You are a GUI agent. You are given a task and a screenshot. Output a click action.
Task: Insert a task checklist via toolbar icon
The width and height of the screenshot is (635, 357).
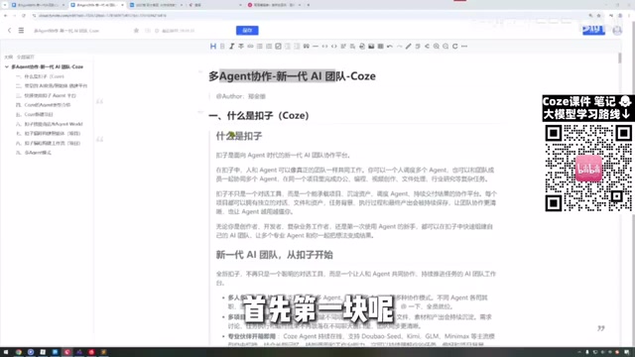pyautogui.click(x=278, y=47)
